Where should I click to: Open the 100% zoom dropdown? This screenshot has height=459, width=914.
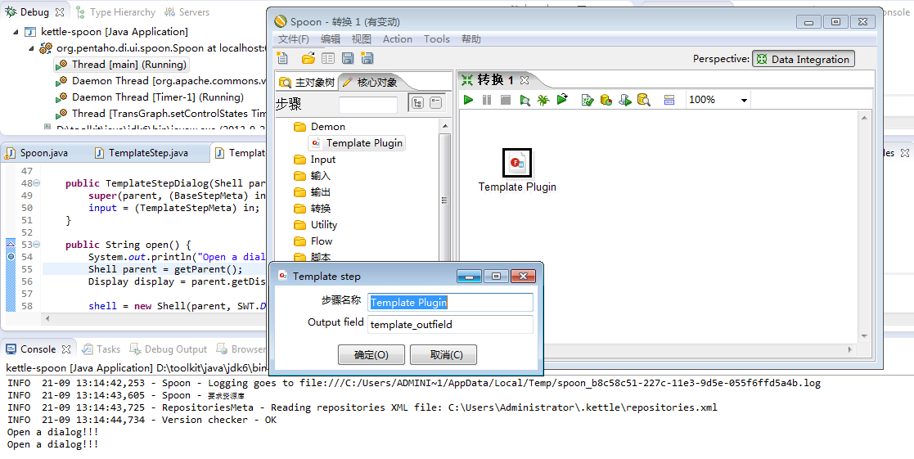pyautogui.click(x=744, y=100)
